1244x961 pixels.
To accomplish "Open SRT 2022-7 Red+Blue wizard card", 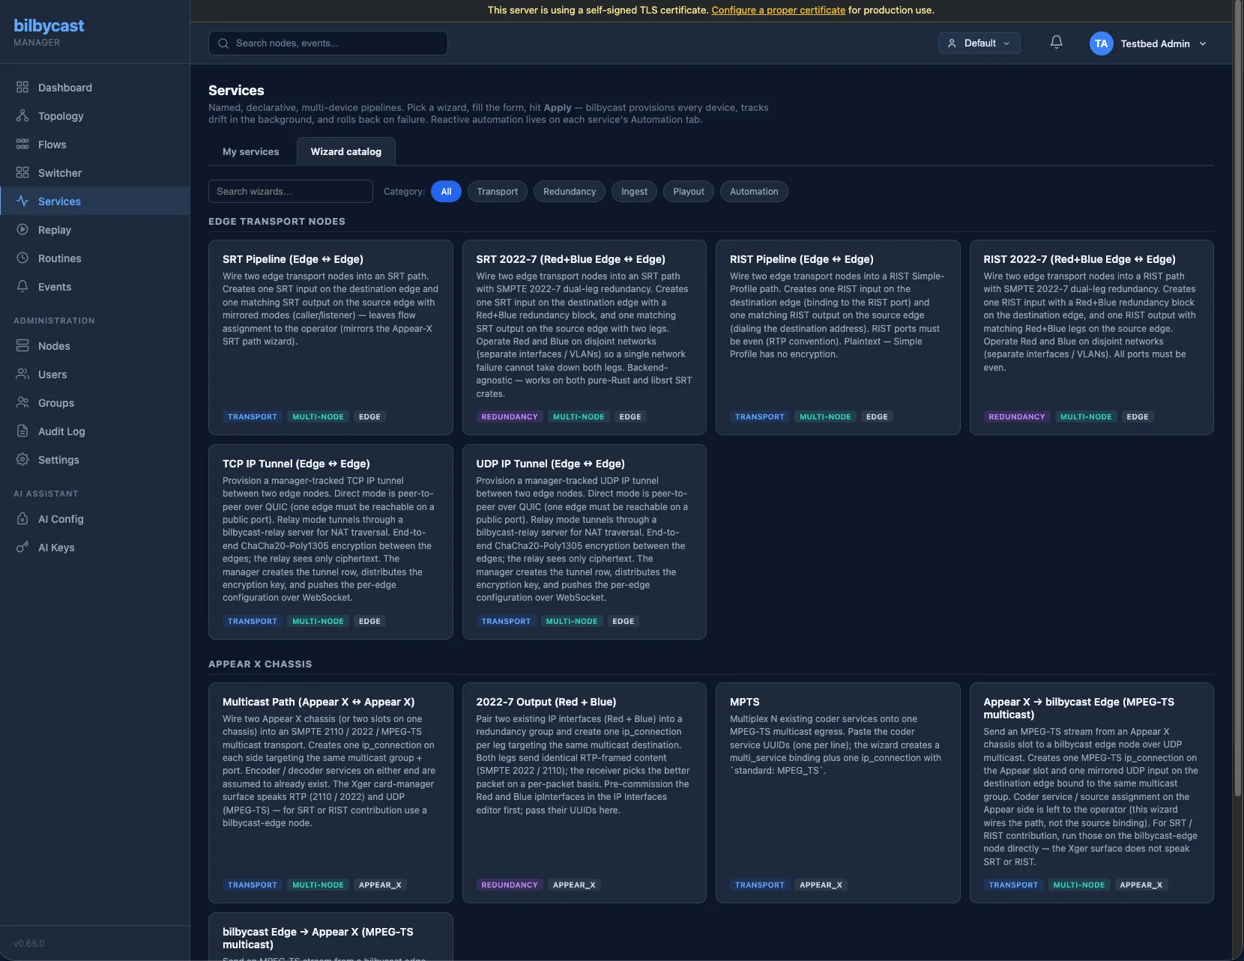I will (x=585, y=337).
